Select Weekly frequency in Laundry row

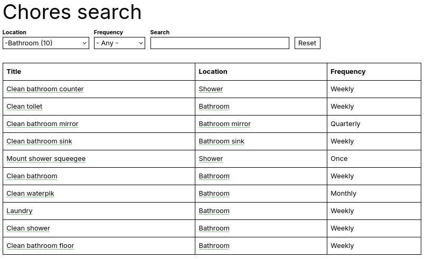tap(342, 211)
